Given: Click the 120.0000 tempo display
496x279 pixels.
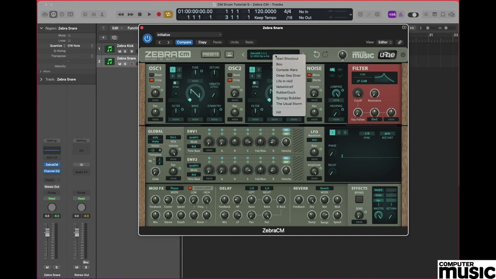Looking at the screenshot, I should coord(265,12).
